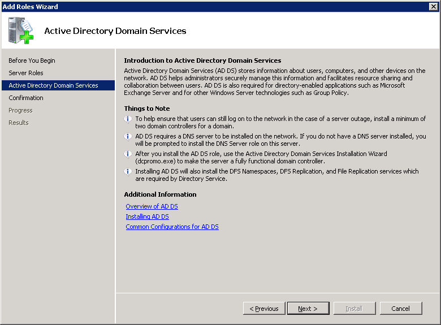The width and height of the screenshot is (441, 325).
Task: Open Common Configurations for AD DS link
Action: tap(172, 227)
